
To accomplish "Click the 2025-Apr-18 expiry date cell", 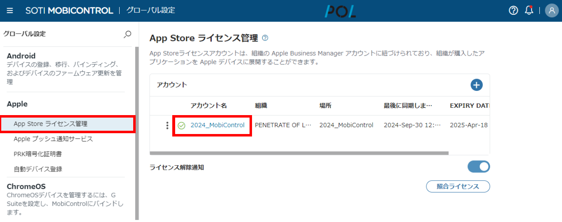I will point(469,125).
